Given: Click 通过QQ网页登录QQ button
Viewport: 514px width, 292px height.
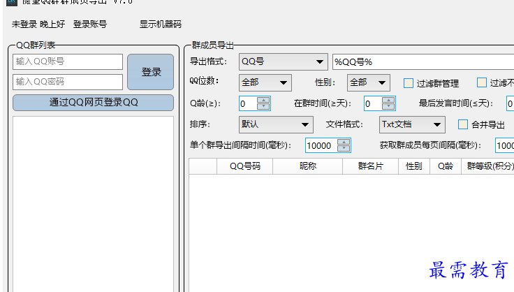Looking at the screenshot, I should 93,103.
